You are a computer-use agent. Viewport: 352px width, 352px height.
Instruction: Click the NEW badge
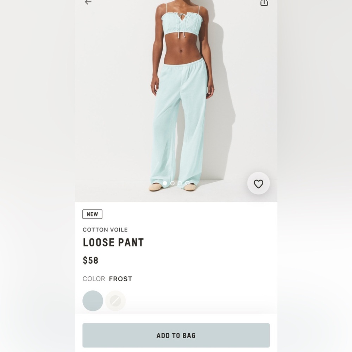92,214
